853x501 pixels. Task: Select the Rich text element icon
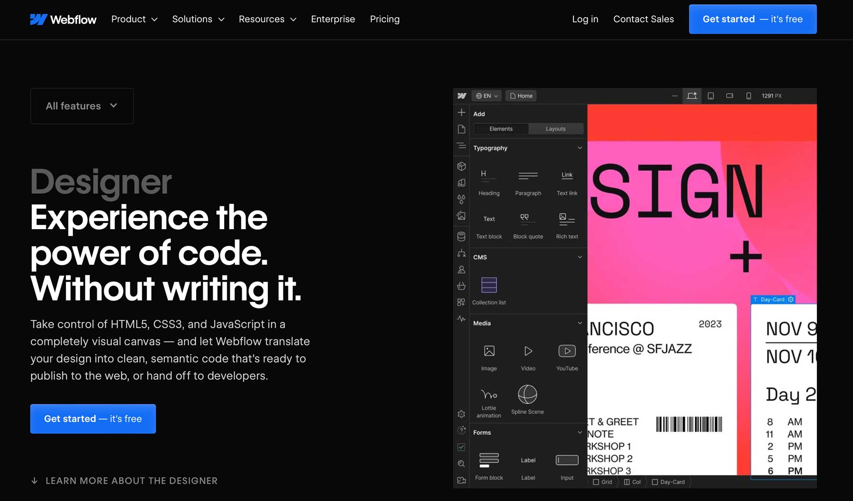(567, 218)
